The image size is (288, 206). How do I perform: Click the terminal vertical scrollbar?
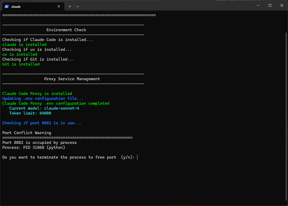(x=286, y=117)
